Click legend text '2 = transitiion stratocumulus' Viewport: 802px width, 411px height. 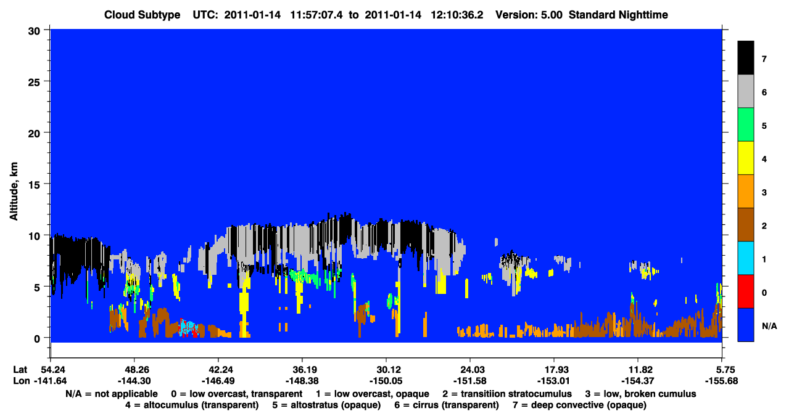pos(507,394)
